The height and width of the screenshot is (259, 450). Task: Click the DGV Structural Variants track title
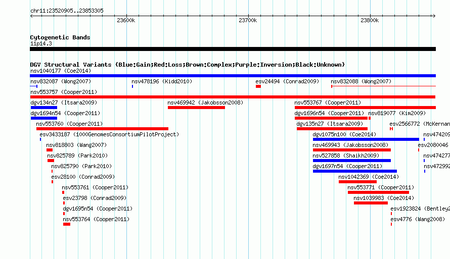[187, 65]
